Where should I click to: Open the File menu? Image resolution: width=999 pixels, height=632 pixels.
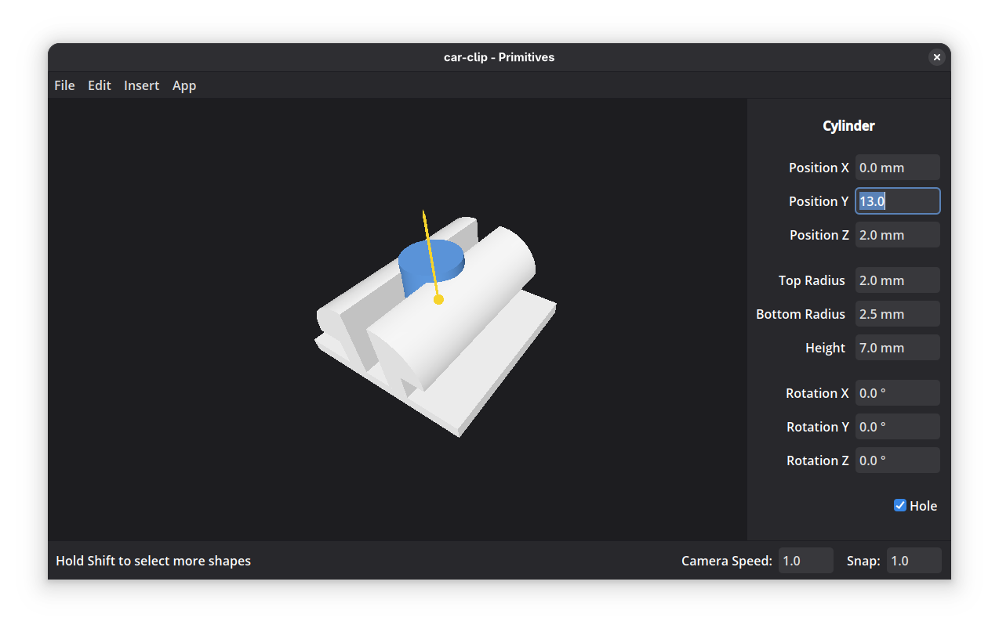pyautogui.click(x=64, y=85)
